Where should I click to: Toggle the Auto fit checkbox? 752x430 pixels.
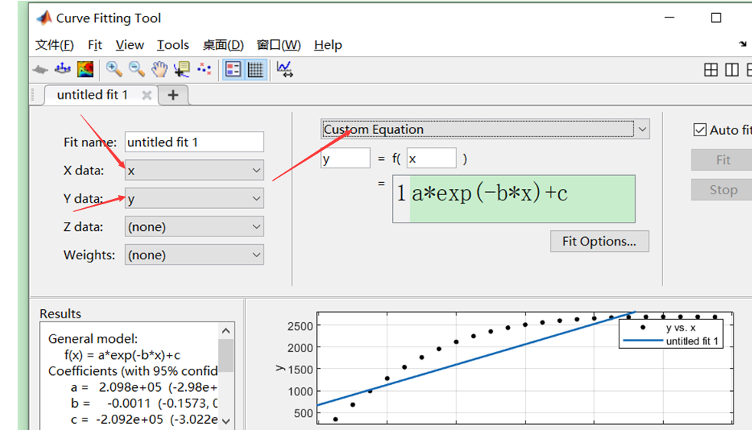(700, 130)
